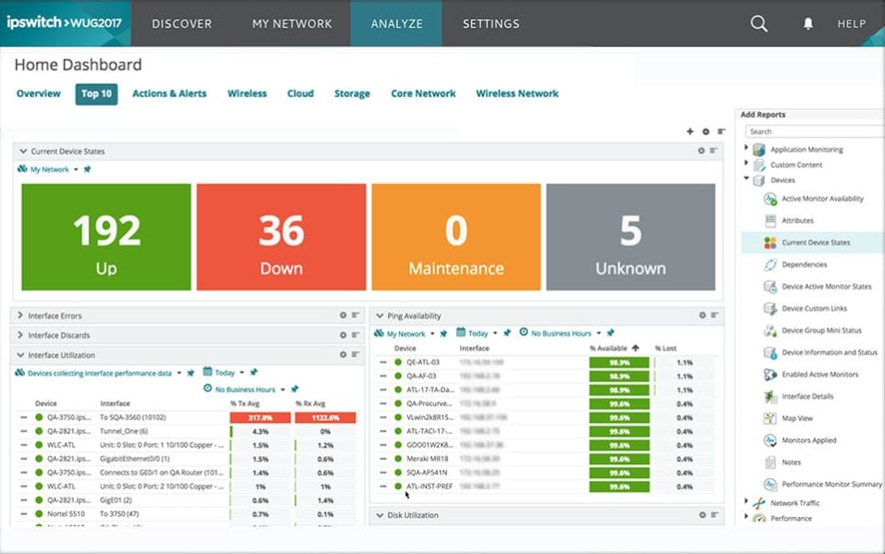
Task: Collapse the Devices tree node
Action: [x=746, y=179]
